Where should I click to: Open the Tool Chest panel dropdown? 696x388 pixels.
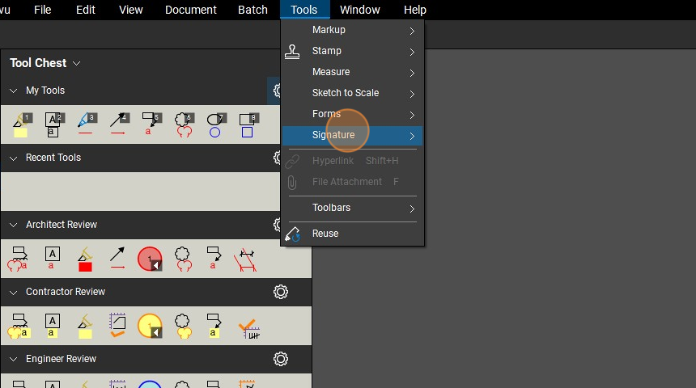click(77, 63)
